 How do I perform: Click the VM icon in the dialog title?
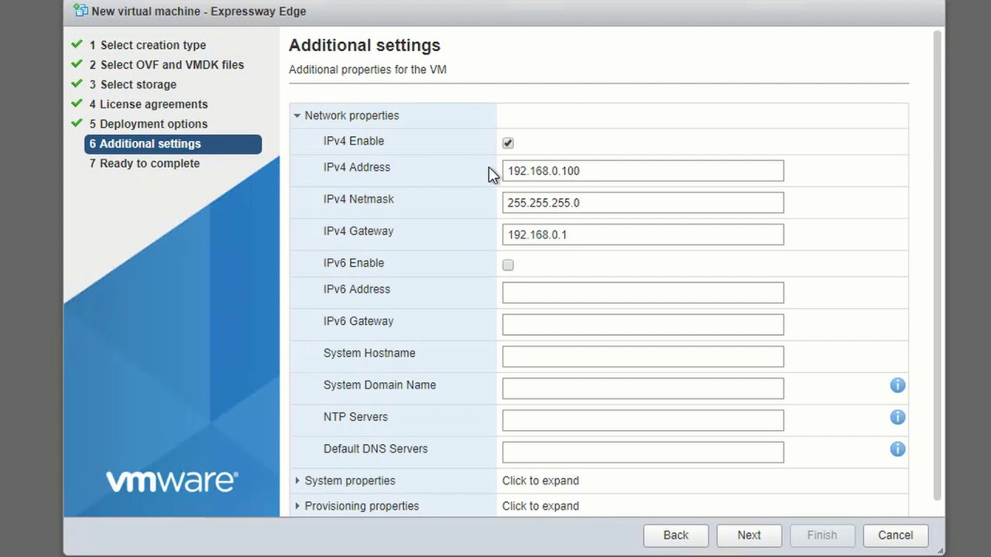click(x=80, y=11)
